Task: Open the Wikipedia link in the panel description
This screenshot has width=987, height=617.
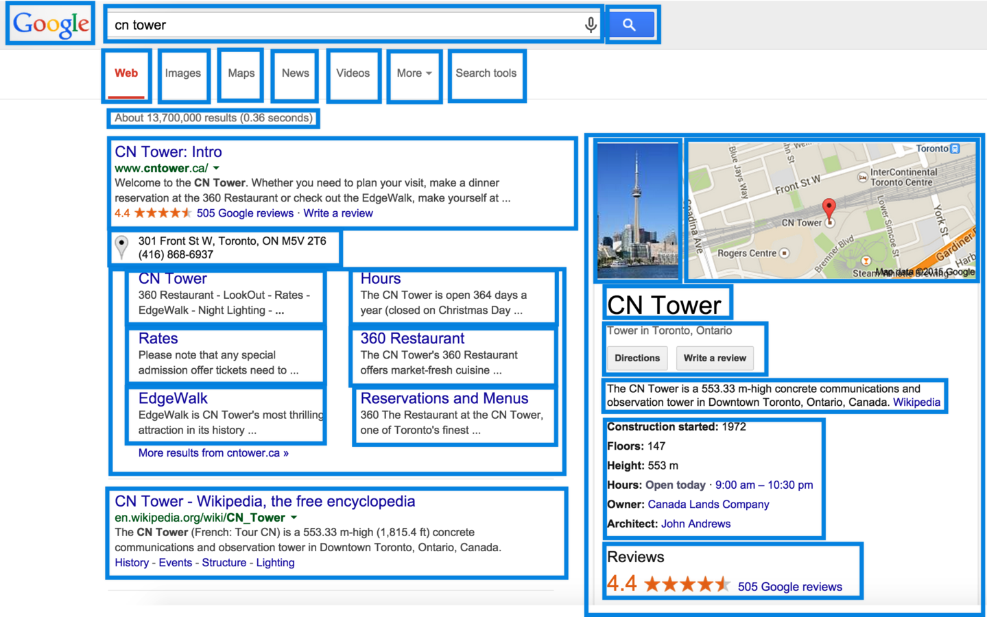Action: click(x=916, y=402)
